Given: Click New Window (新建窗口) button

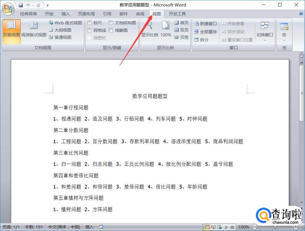Looking at the screenshot, I should pos(205,24).
